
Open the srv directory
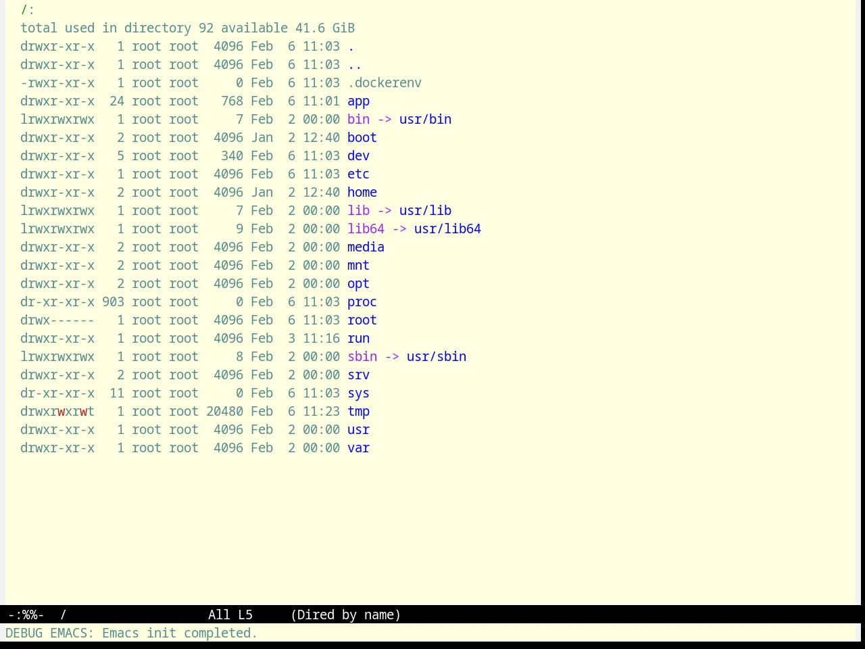coord(358,375)
